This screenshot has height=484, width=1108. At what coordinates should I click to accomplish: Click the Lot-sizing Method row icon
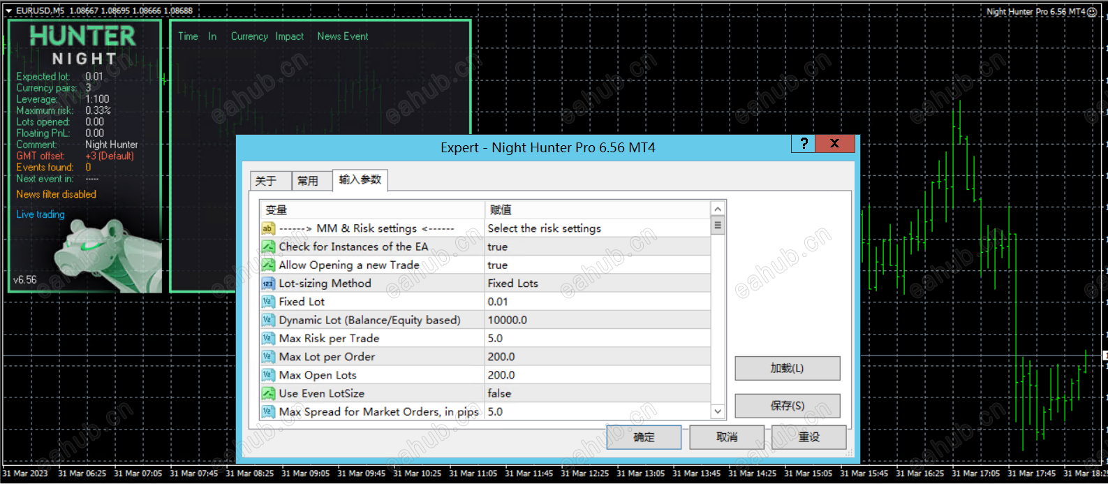tap(268, 284)
